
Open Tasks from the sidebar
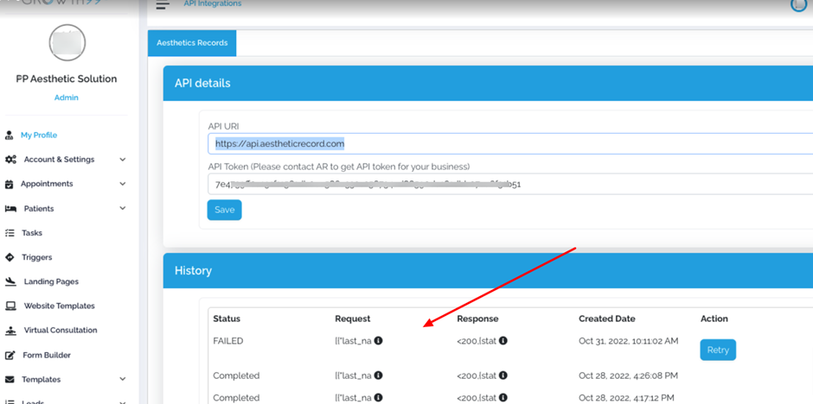[32, 233]
